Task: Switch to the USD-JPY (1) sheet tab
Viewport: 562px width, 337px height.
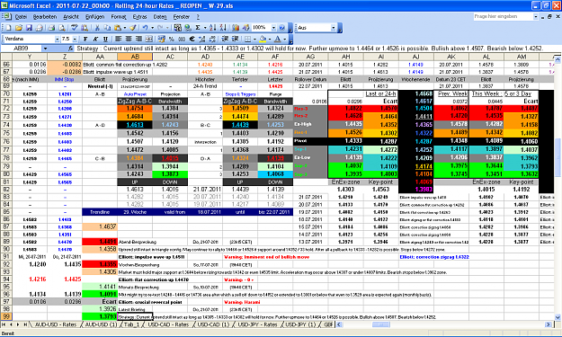Action: click(x=300, y=324)
